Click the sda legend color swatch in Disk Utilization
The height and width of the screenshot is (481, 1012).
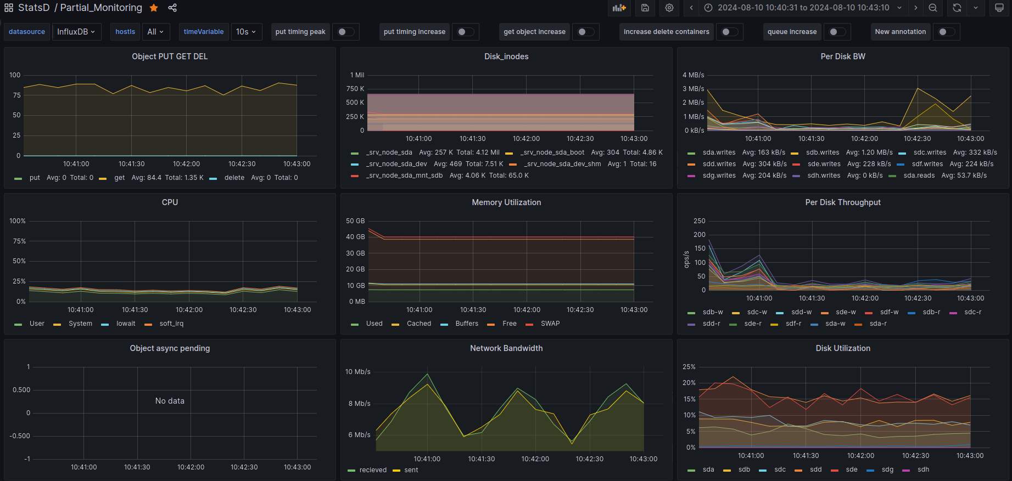tap(691, 470)
